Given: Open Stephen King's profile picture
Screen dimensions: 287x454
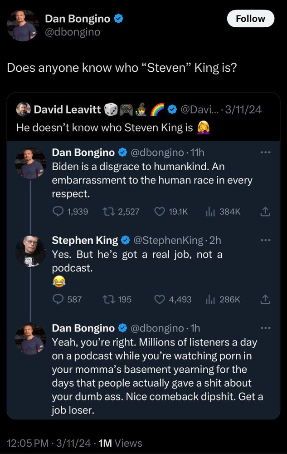Looking at the screenshot, I should (30, 251).
